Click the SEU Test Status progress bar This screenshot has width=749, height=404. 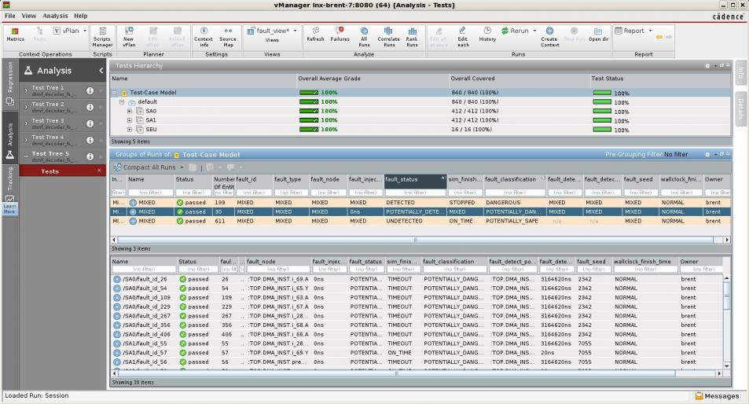pyautogui.click(x=602, y=130)
